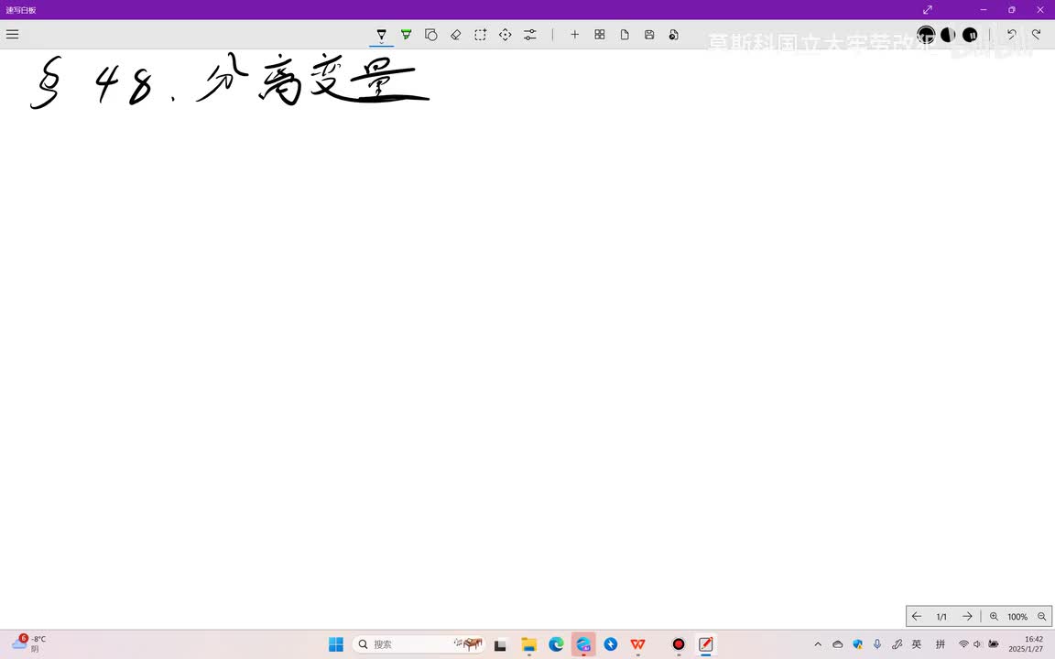Create a new blank document
The image size is (1055, 659).
(625, 34)
